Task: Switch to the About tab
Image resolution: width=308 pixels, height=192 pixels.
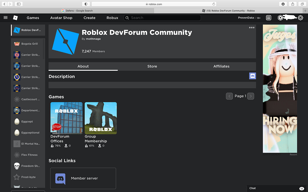Action: click(x=83, y=66)
